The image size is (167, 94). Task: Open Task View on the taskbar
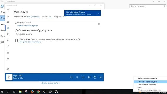[x=14, y=92]
